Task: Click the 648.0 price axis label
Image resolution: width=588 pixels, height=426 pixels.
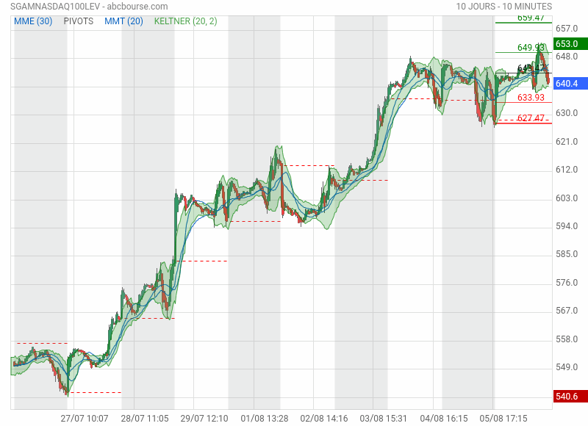Action: (x=567, y=57)
